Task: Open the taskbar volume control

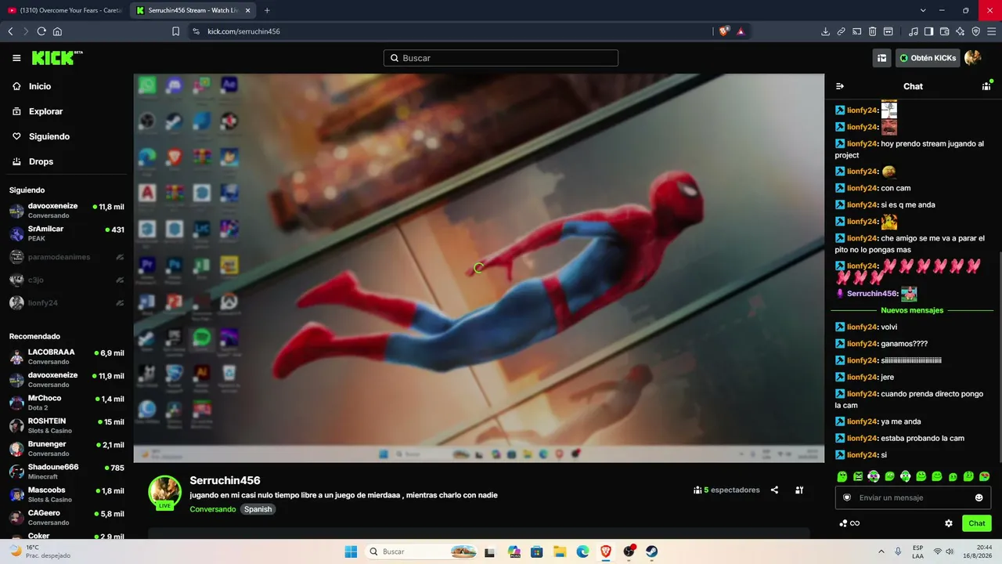Action: (951, 551)
